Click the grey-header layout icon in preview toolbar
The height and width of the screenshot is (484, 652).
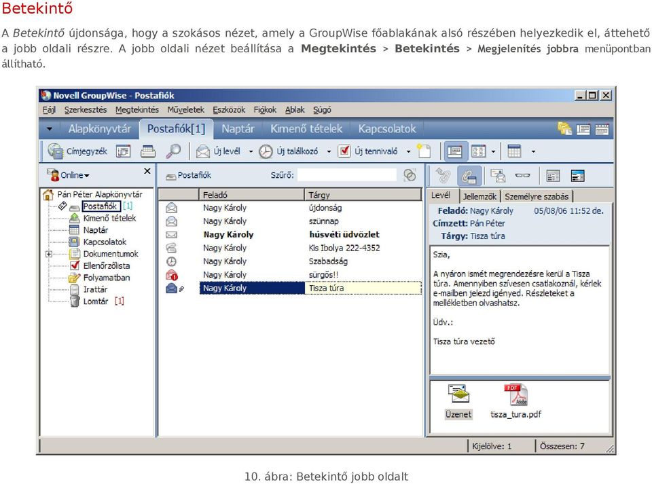(553, 176)
